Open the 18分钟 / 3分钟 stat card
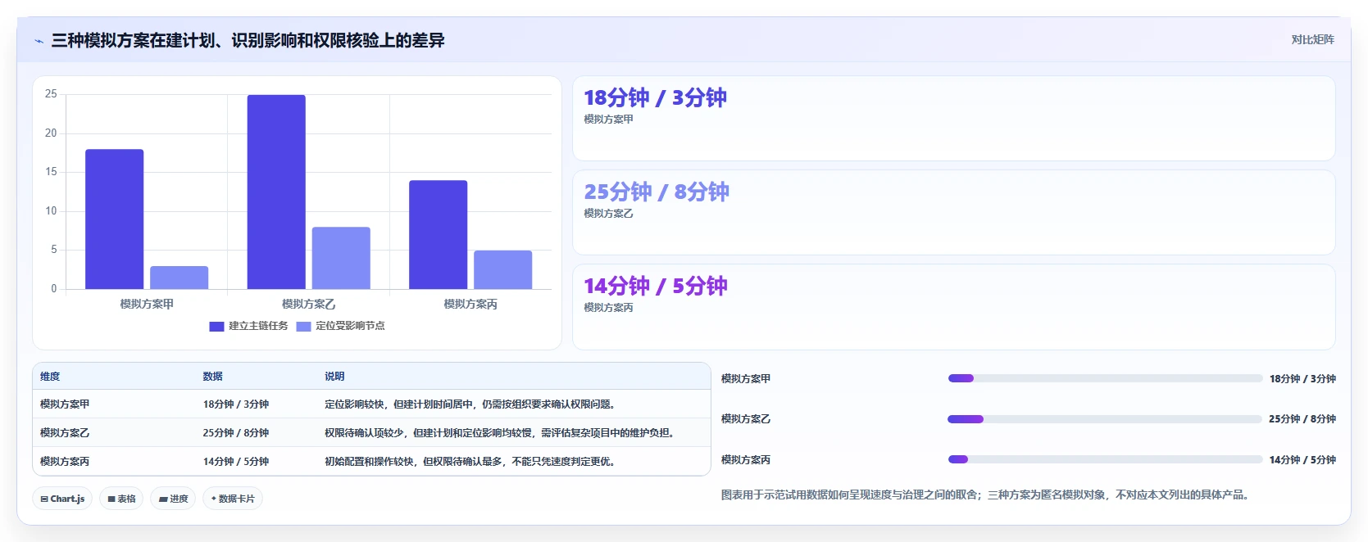The image size is (1368, 542). pyautogui.click(x=953, y=119)
